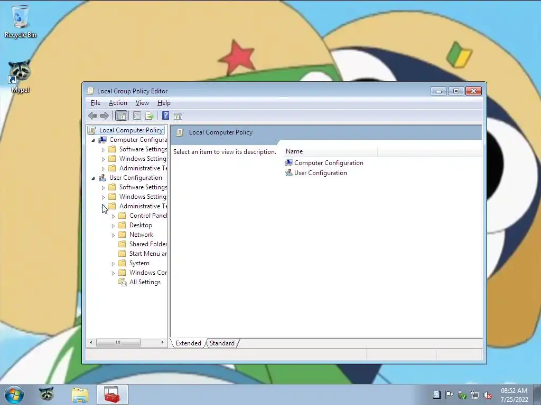Image resolution: width=541 pixels, height=405 pixels.
Task: Click the Name column header
Action: pyautogui.click(x=331, y=151)
